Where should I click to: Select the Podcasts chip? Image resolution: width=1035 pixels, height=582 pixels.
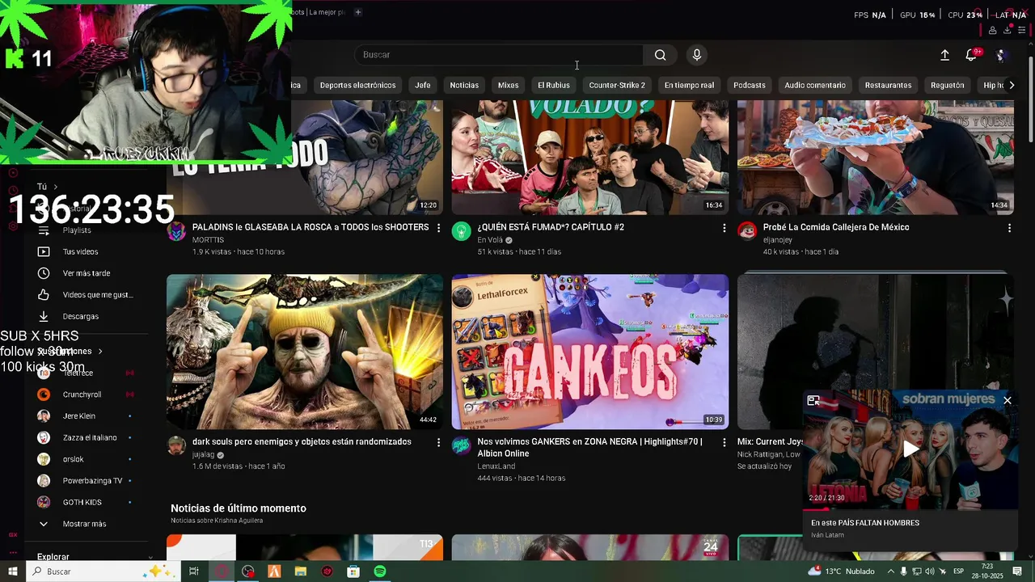[x=750, y=85]
